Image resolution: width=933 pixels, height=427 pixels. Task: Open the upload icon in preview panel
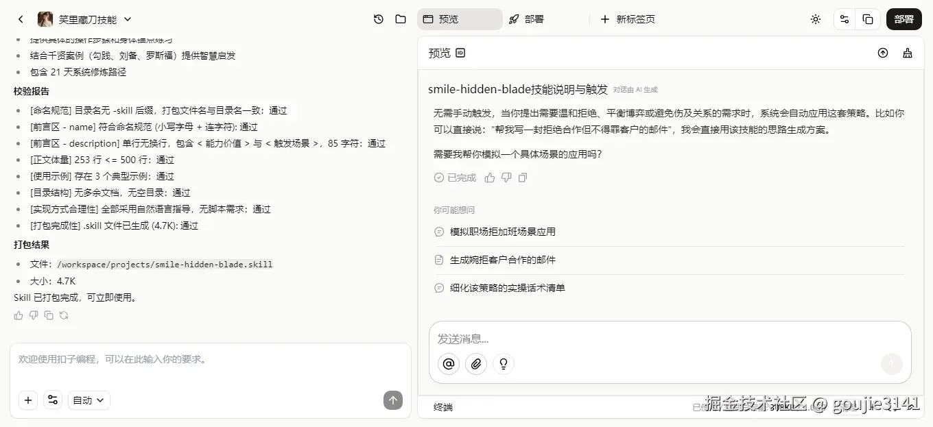click(883, 52)
